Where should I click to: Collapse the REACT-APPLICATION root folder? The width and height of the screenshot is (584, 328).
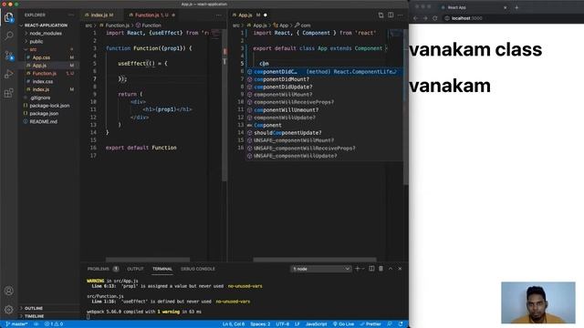tap(48, 26)
